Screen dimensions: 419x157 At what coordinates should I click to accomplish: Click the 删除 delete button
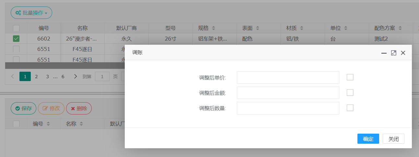79,108
